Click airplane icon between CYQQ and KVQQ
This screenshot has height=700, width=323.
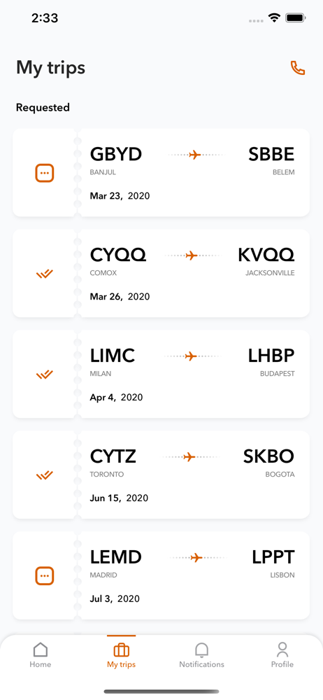192,255
